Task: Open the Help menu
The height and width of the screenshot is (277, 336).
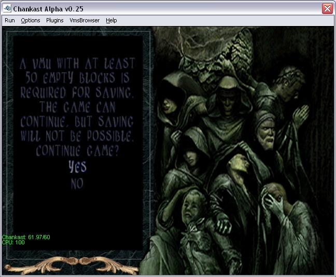Action: (x=111, y=20)
